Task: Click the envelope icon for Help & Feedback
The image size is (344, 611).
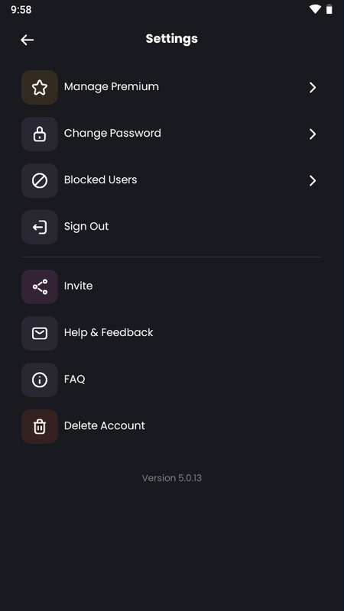Action: [40, 333]
